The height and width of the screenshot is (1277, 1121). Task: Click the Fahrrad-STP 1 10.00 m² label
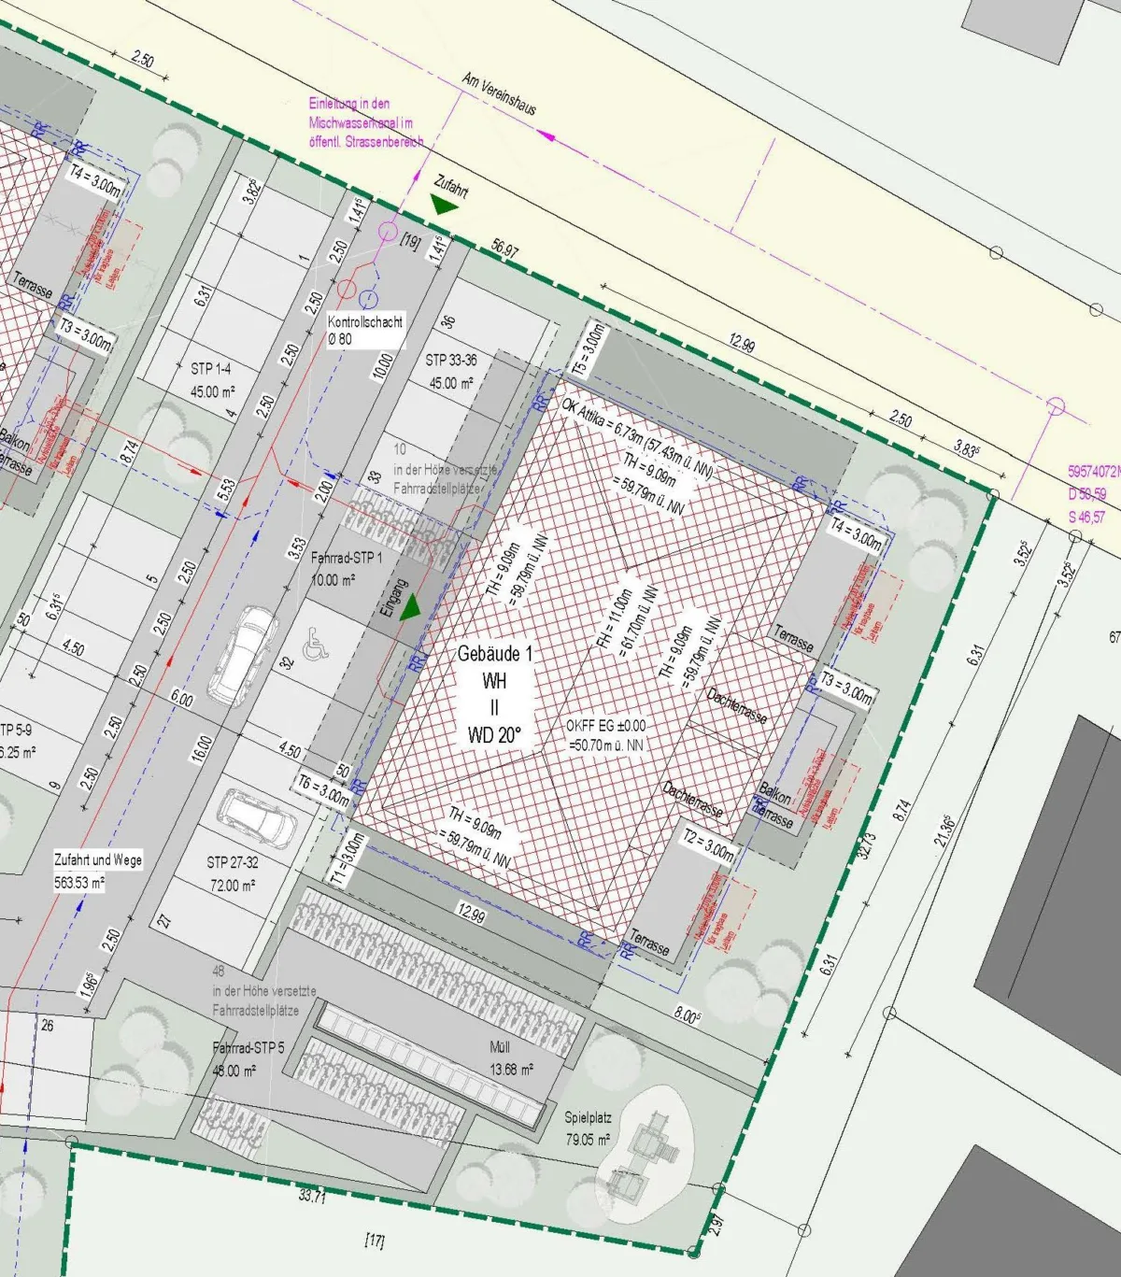click(347, 568)
